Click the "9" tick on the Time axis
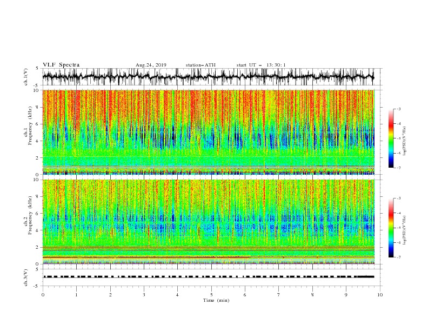Screen dimensions: 428x331 coord(346,295)
